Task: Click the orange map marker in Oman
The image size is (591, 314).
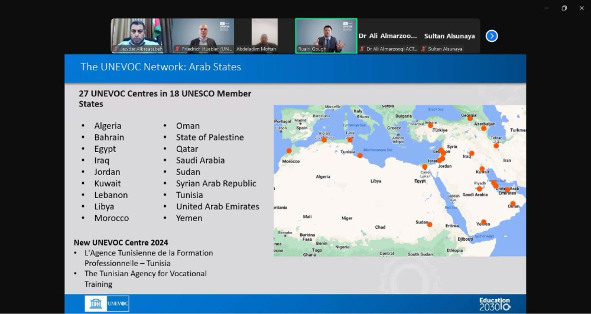Action: point(512,203)
